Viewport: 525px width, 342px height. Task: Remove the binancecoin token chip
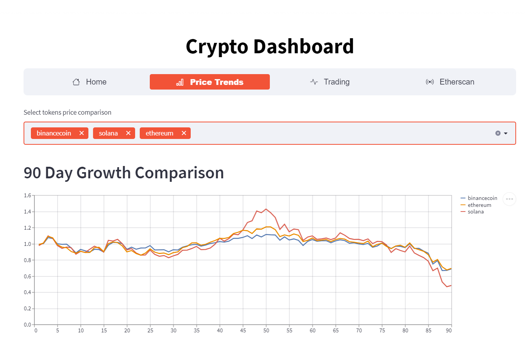tap(81, 133)
